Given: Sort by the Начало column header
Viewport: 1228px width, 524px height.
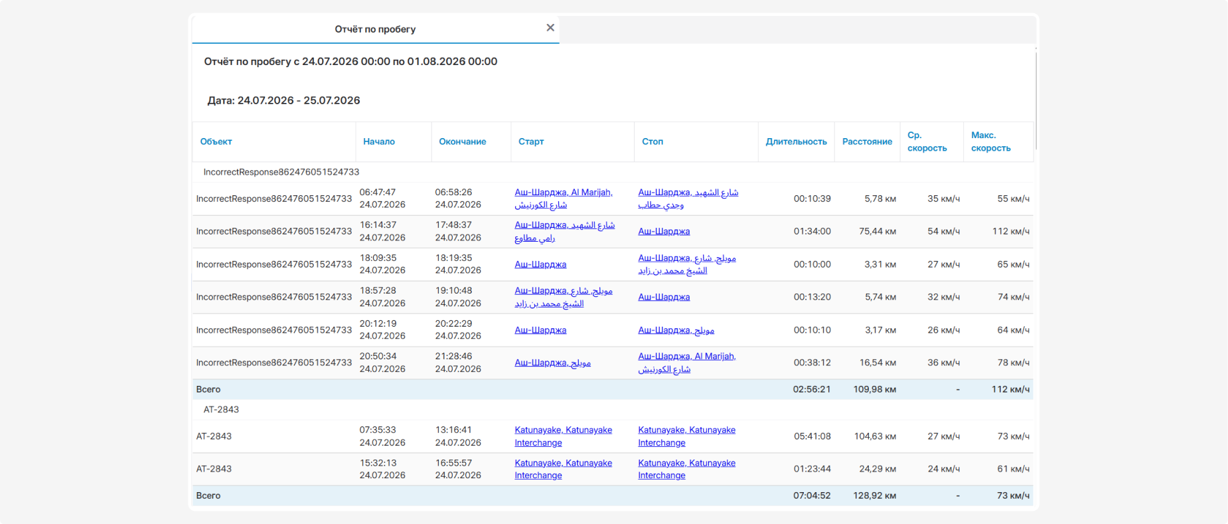Looking at the screenshot, I should click(378, 141).
